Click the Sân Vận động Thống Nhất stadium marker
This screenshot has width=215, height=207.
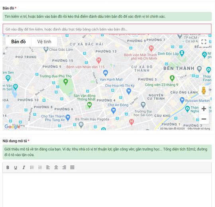click(89, 105)
